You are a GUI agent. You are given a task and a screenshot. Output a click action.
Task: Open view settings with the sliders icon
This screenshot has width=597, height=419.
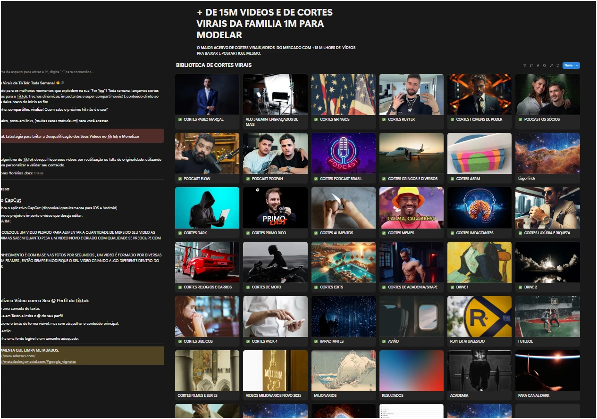(x=558, y=66)
